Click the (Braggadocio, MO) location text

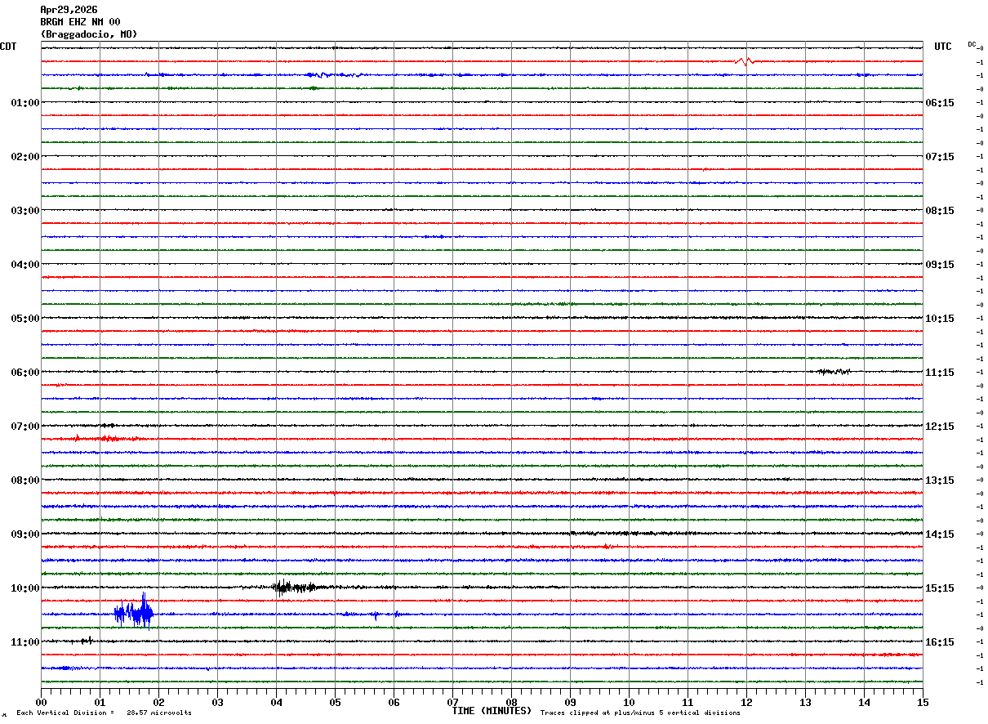click(89, 34)
